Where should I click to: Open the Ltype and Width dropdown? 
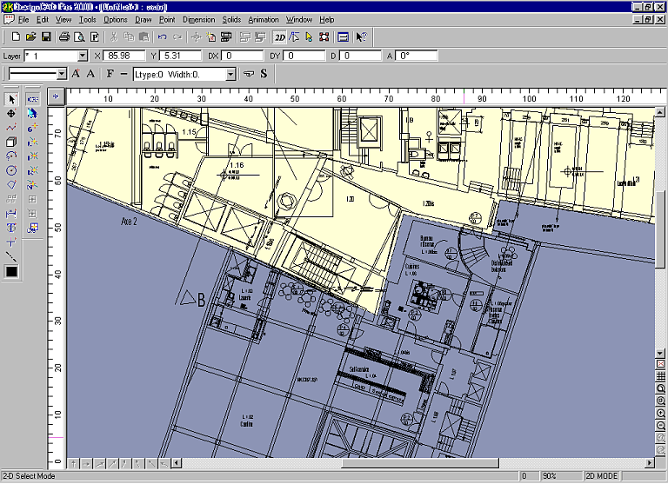[x=230, y=75]
